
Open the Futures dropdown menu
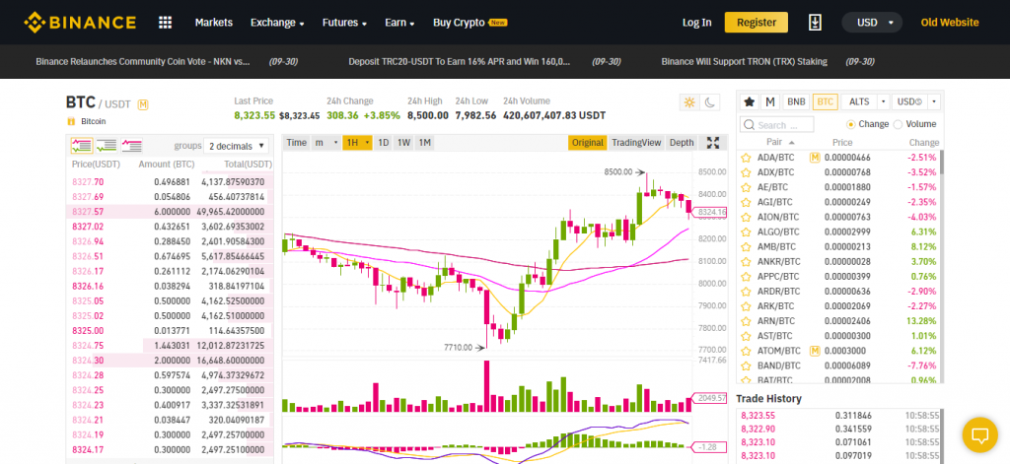coord(344,23)
